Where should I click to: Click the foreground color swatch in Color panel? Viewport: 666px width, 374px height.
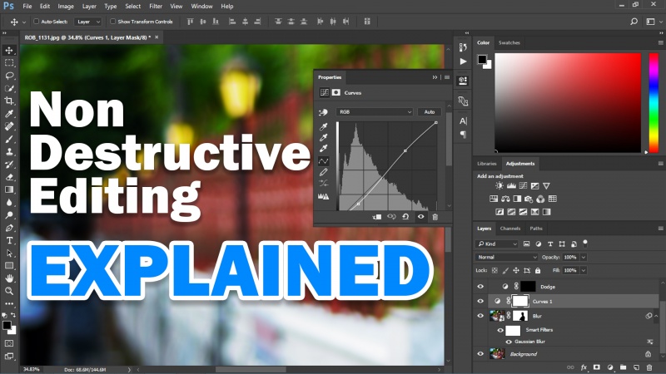(x=482, y=59)
